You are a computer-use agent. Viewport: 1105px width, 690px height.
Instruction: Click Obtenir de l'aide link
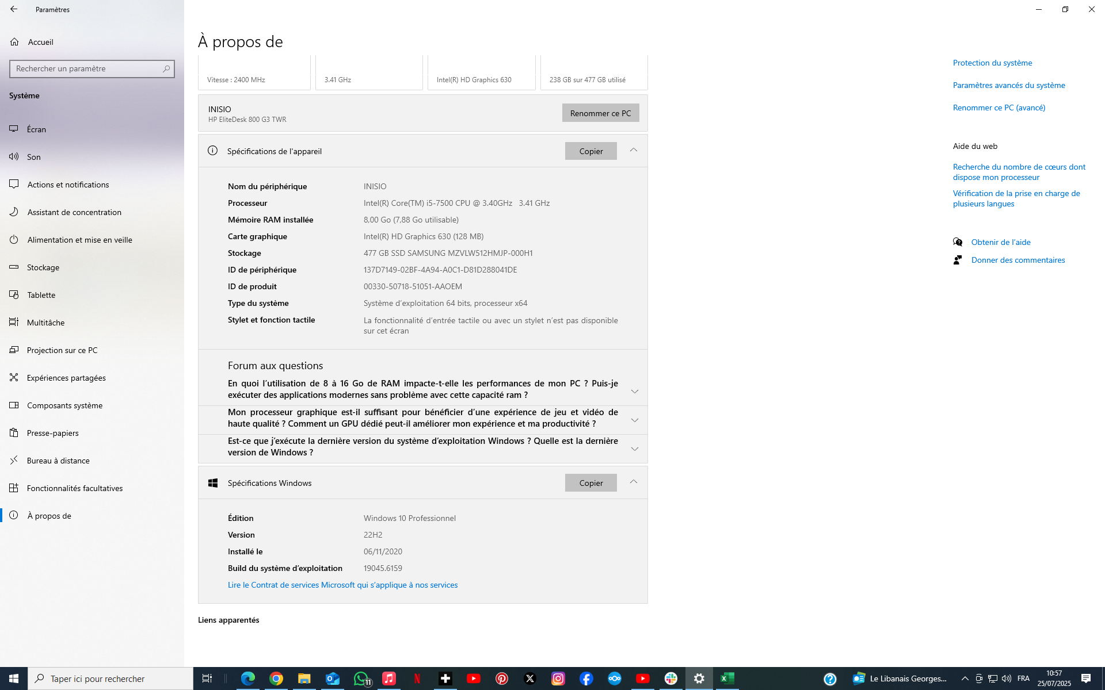click(1000, 242)
